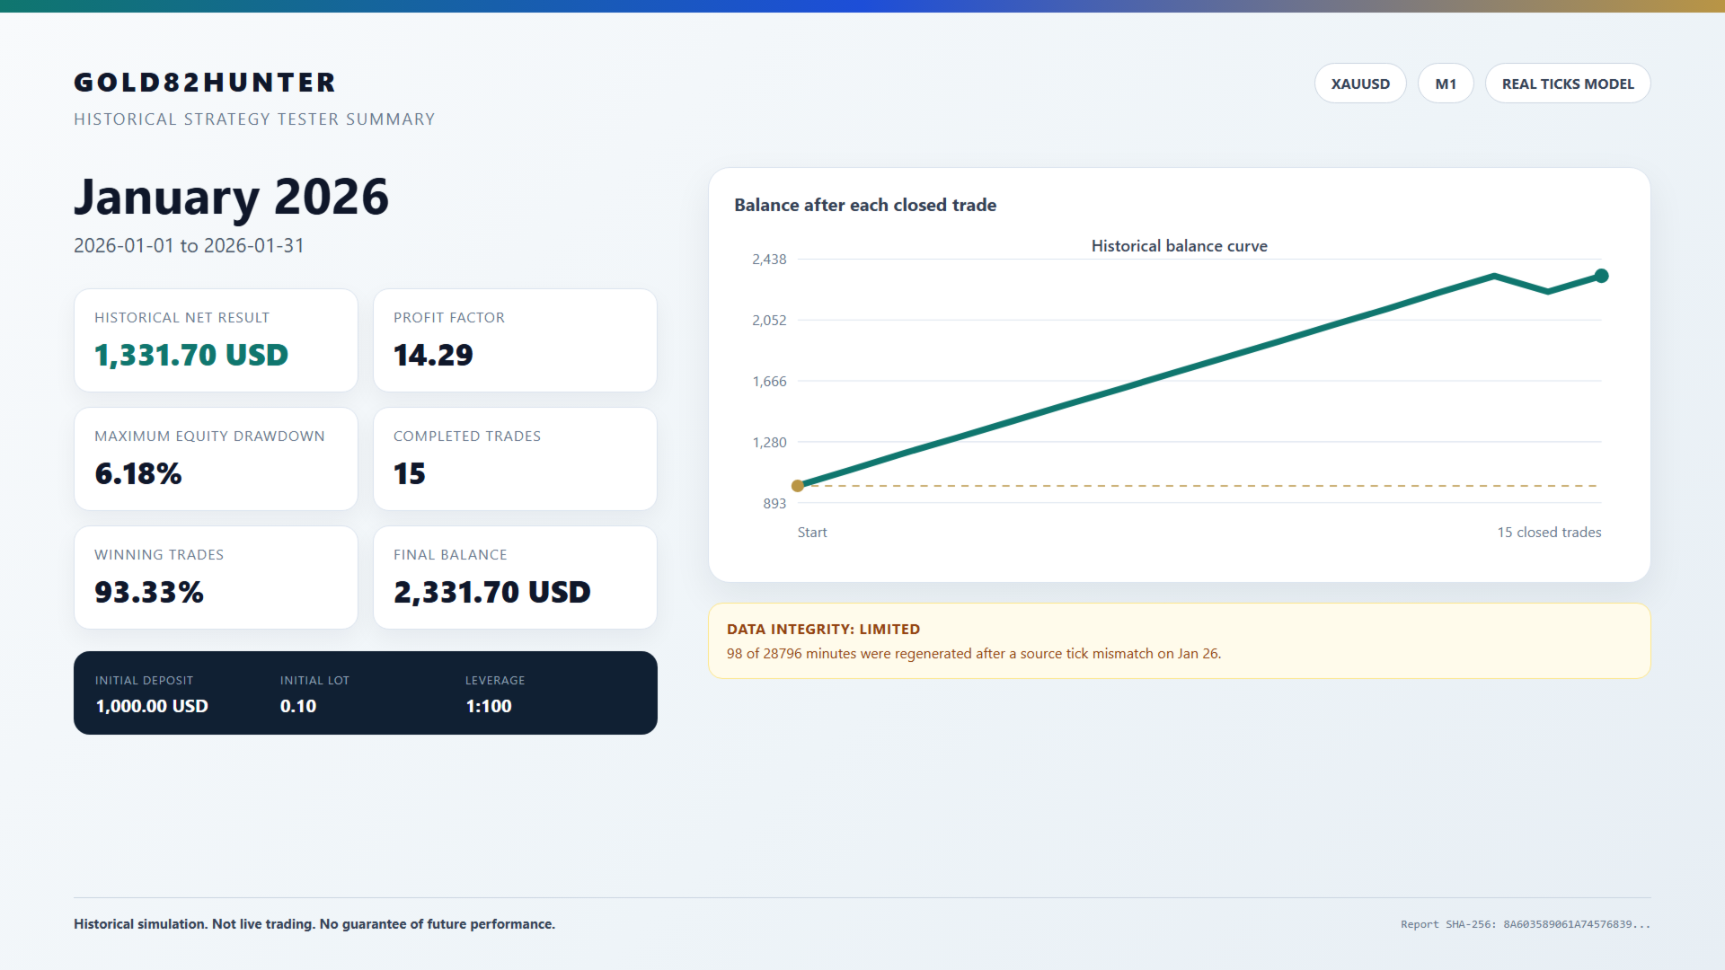Click the M1 timeframe pill

tap(1446, 84)
